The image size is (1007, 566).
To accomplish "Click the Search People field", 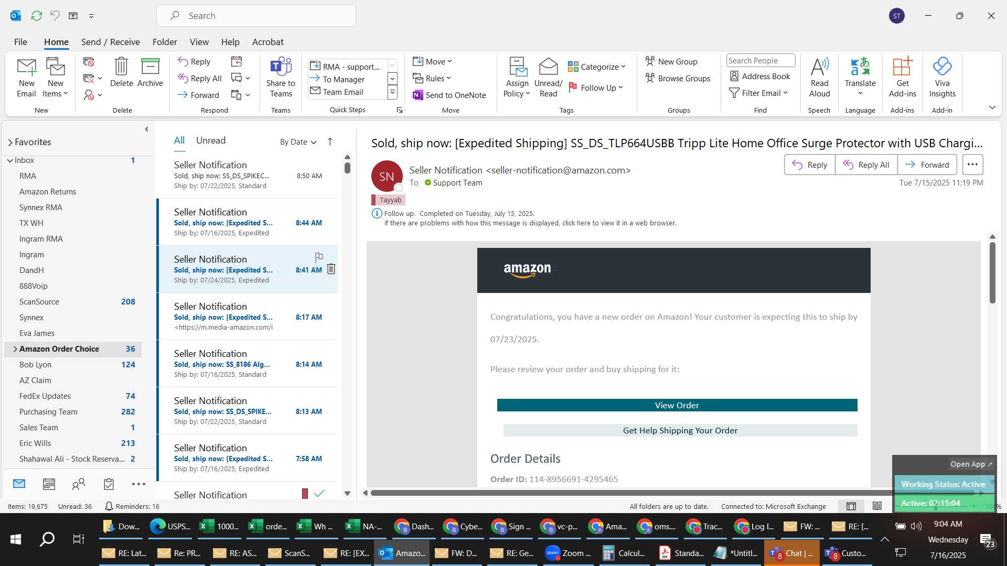I will [x=760, y=61].
